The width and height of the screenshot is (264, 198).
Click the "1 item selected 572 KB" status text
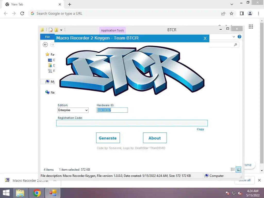75,170
